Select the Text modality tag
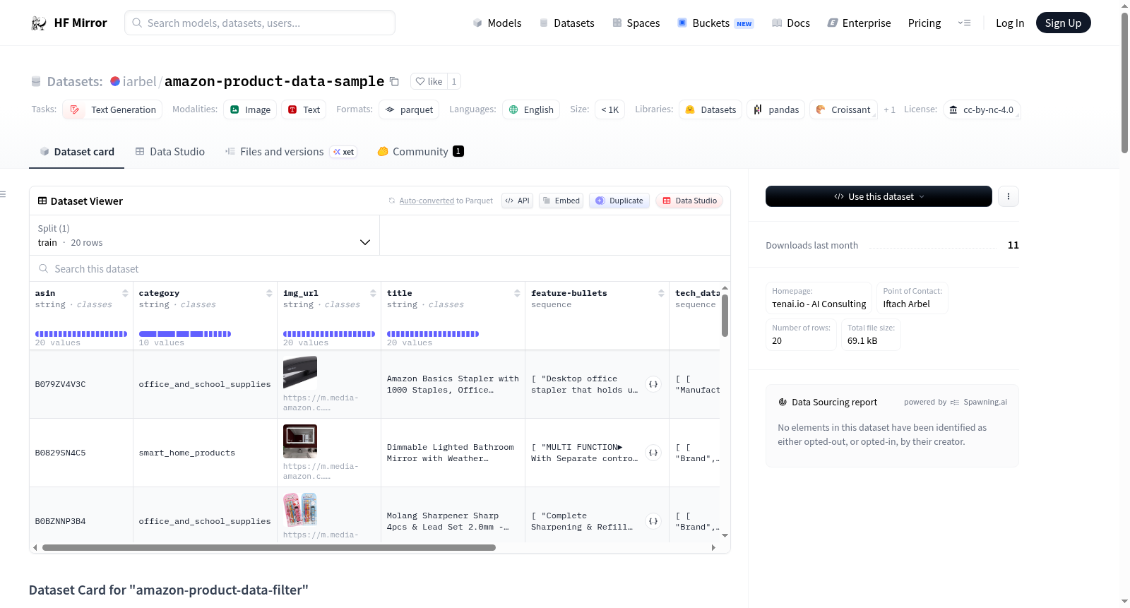The height and width of the screenshot is (608, 1130). tap(304, 109)
